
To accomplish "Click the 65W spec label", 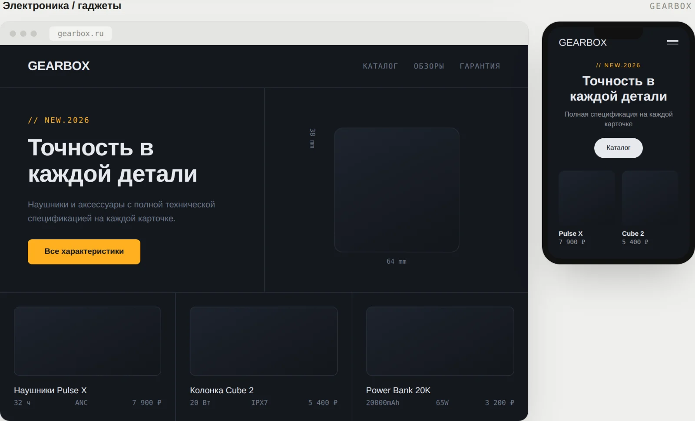I will 442,403.
